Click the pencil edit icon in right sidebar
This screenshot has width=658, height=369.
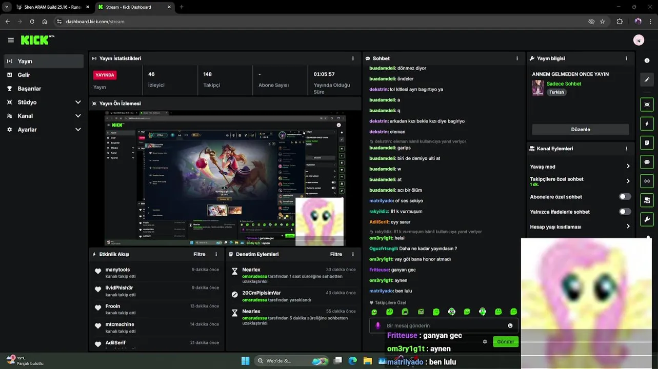(x=647, y=80)
